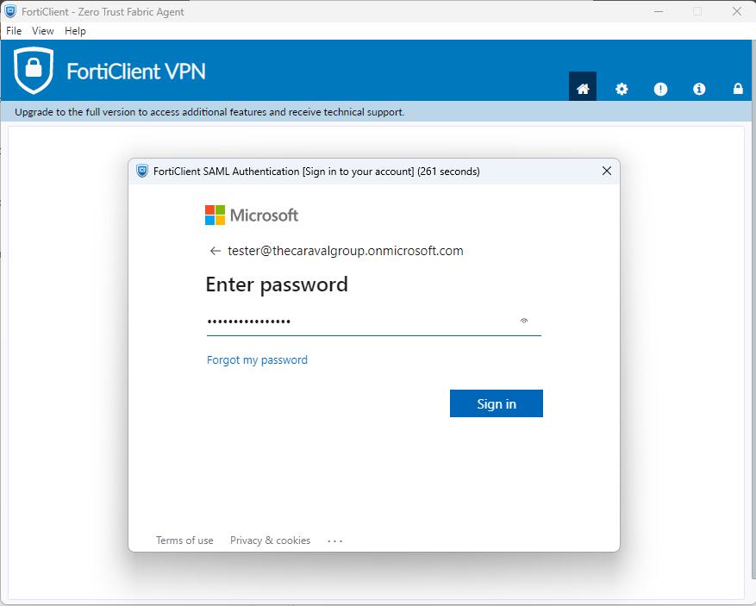View the Terms of use
This screenshot has width=756, height=606.
pos(184,540)
